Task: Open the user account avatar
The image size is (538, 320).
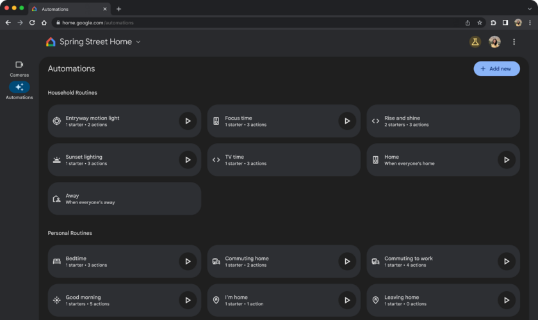Action: pos(494,42)
